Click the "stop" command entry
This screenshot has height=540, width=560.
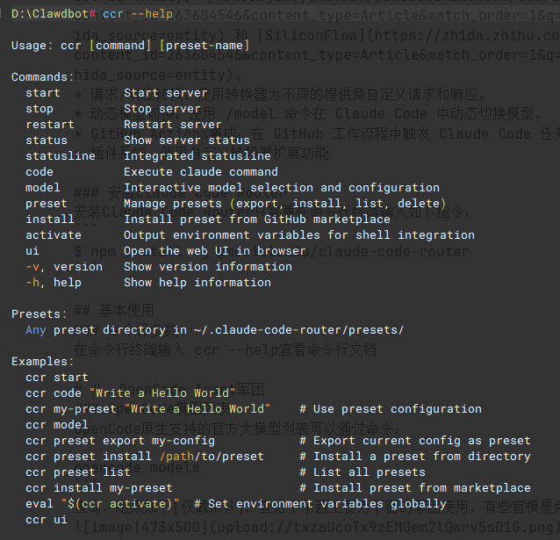pyautogui.click(x=39, y=109)
